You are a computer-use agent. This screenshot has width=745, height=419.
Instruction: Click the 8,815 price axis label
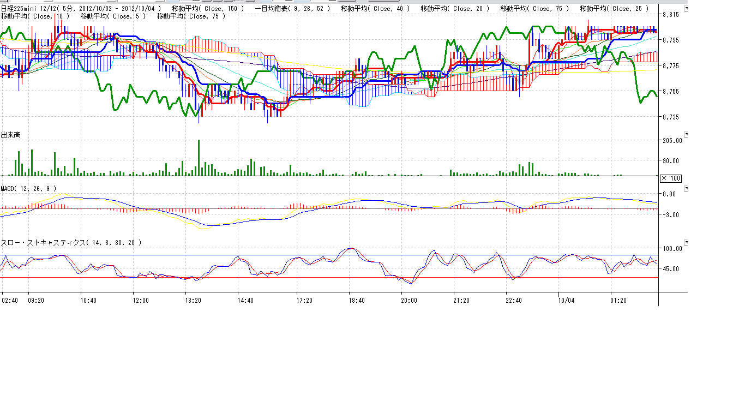point(670,15)
